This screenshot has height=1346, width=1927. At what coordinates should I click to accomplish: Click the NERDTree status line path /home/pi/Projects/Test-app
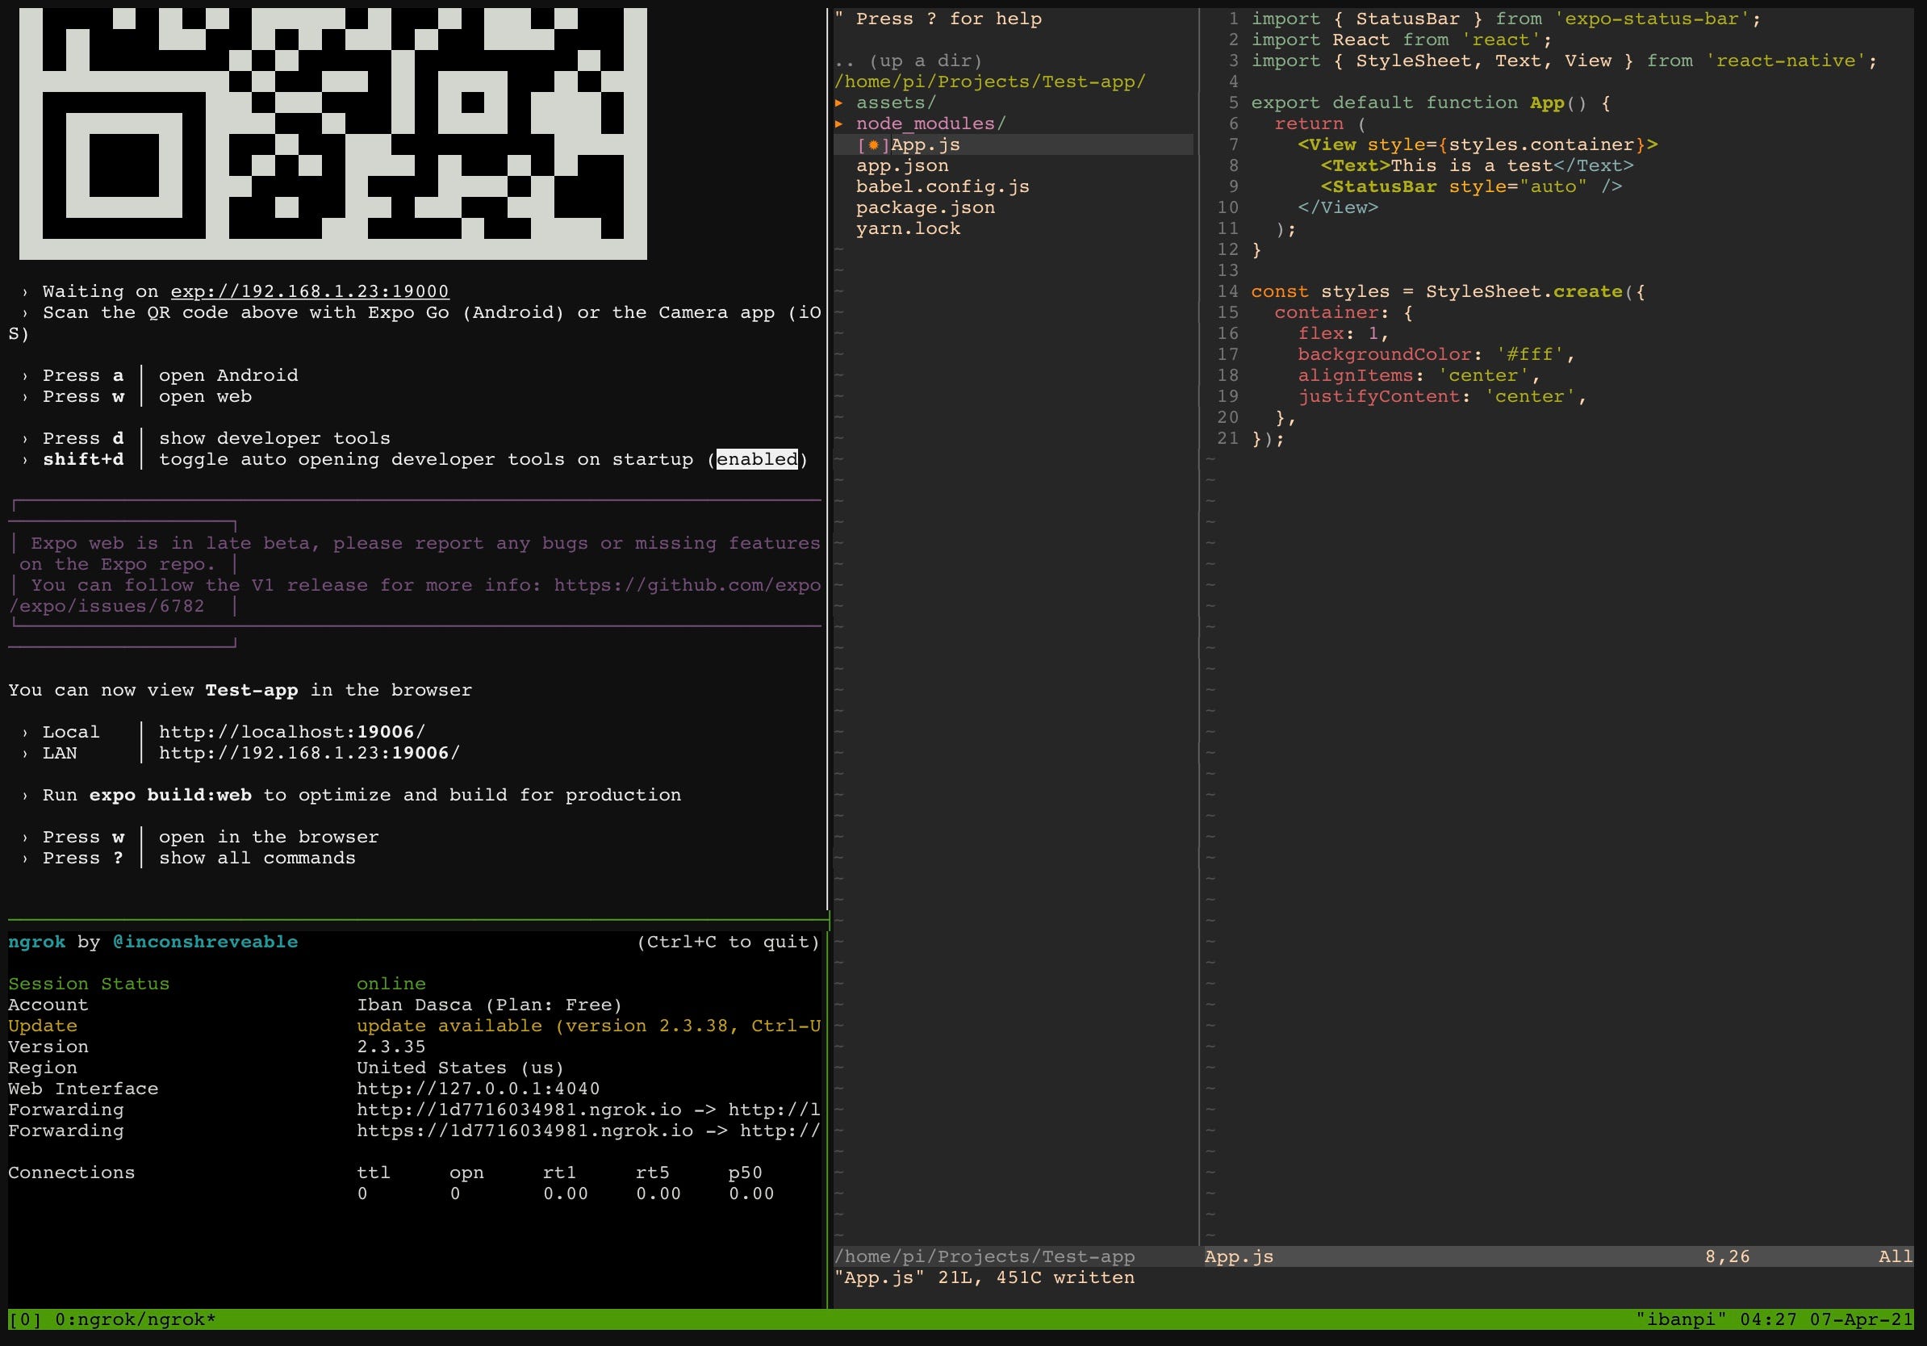[984, 1256]
